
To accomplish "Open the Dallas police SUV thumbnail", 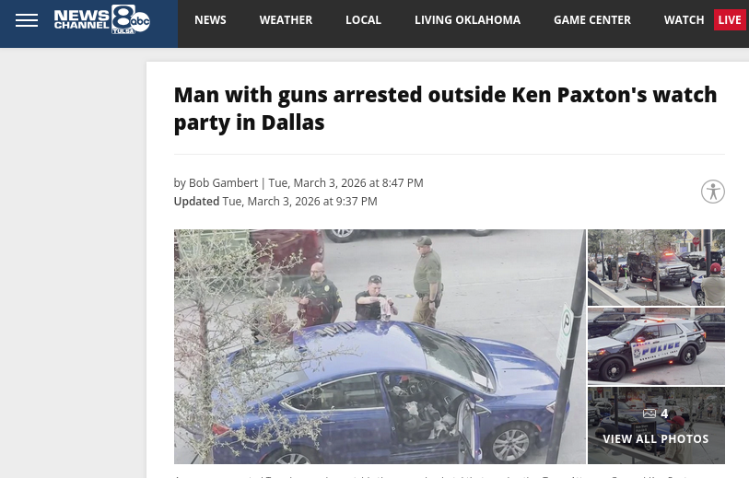I will pyautogui.click(x=656, y=346).
